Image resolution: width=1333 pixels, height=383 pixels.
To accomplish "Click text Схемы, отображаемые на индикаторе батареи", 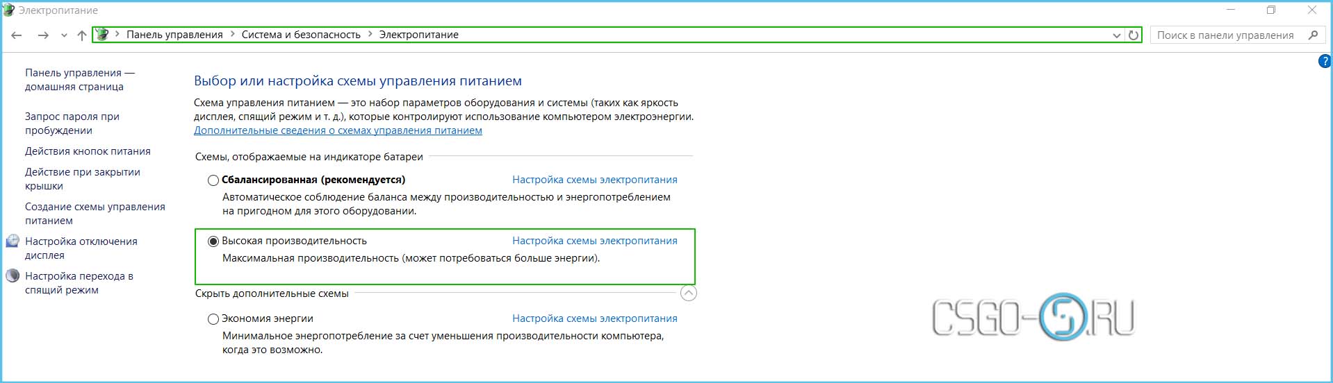I will [309, 157].
